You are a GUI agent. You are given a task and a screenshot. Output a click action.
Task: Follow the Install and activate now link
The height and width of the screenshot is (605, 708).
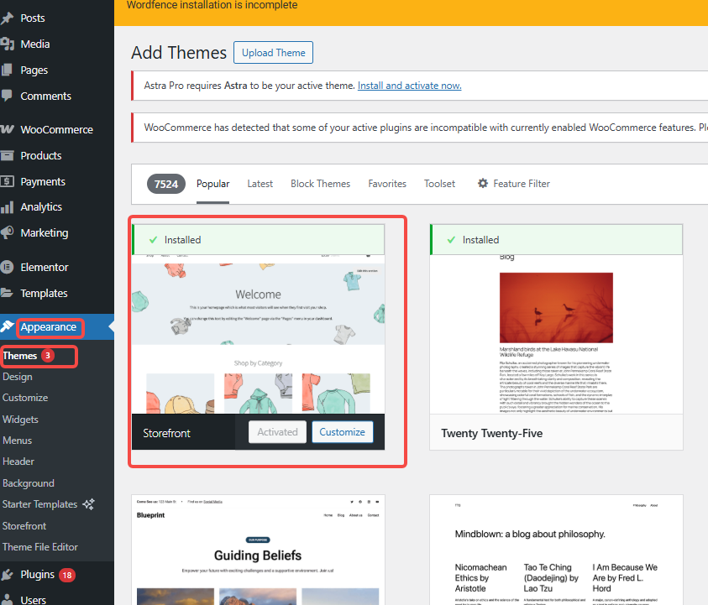tap(409, 85)
